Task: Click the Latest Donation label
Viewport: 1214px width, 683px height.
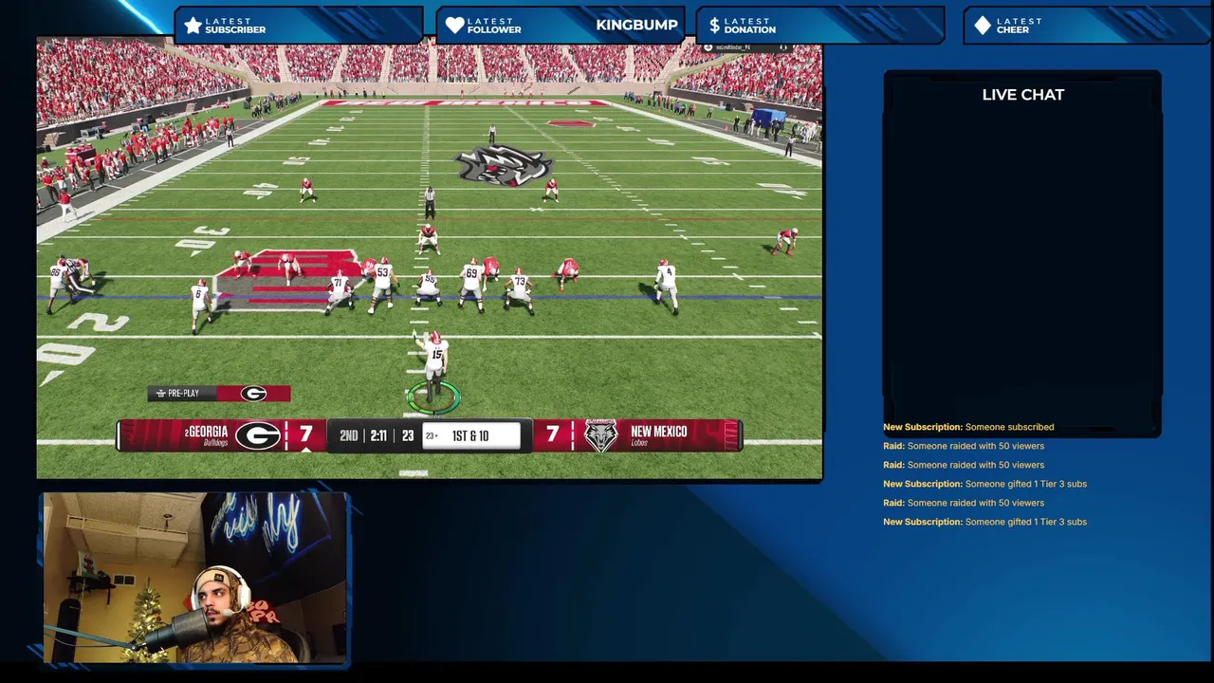Action: tap(749, 26)
